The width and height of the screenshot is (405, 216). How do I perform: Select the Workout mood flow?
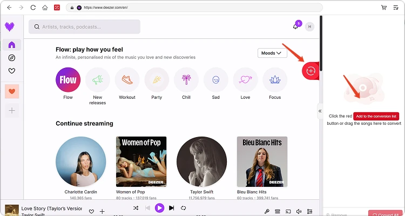pyautogui.click(x=127, y=79)
